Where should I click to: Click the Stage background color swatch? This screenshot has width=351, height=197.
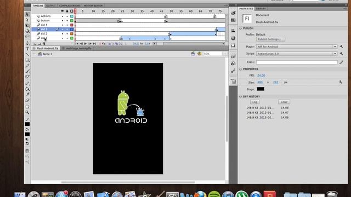pyautogui.click(x=261, y=89)
